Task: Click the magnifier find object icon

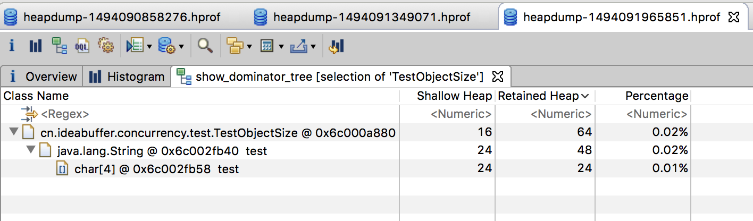Action: tap(205, 46)
